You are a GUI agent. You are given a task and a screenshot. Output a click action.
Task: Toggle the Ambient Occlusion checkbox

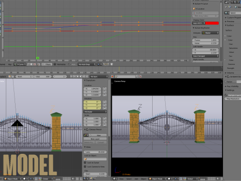228,77
